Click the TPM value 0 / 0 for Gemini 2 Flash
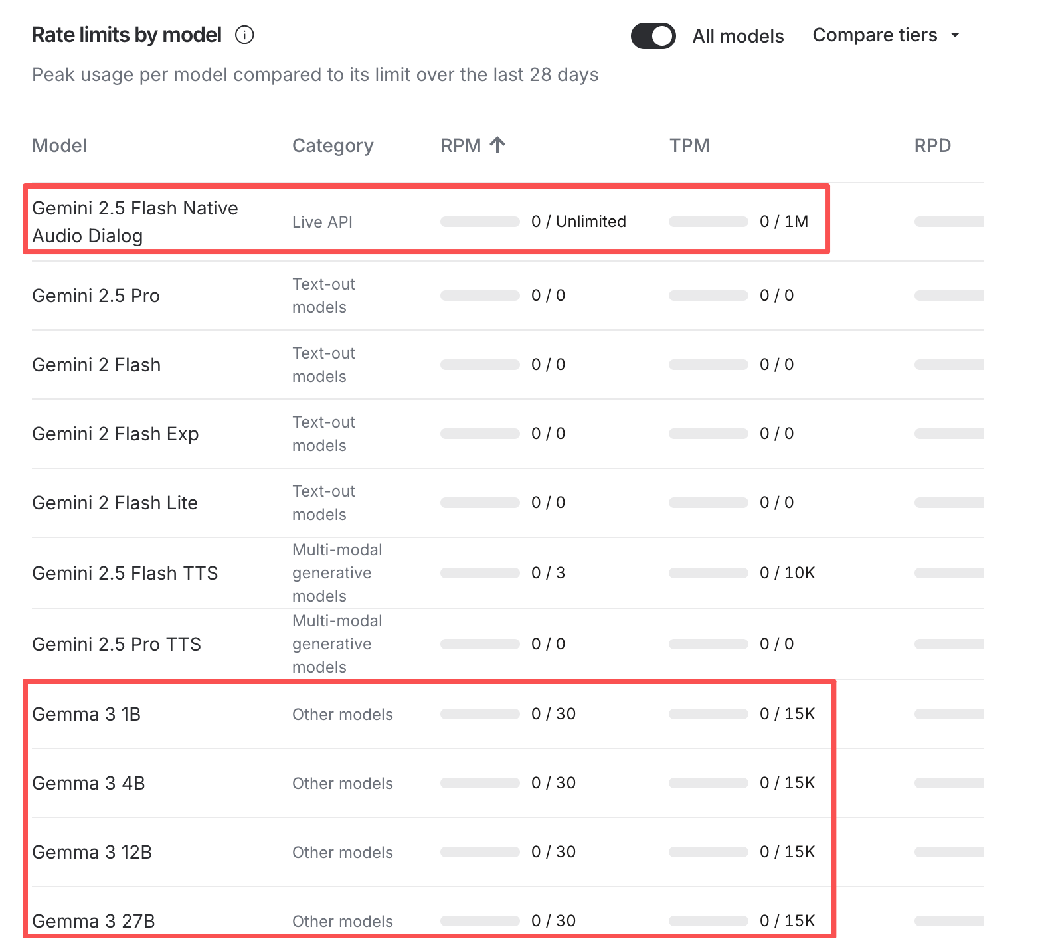 point(777,365)
